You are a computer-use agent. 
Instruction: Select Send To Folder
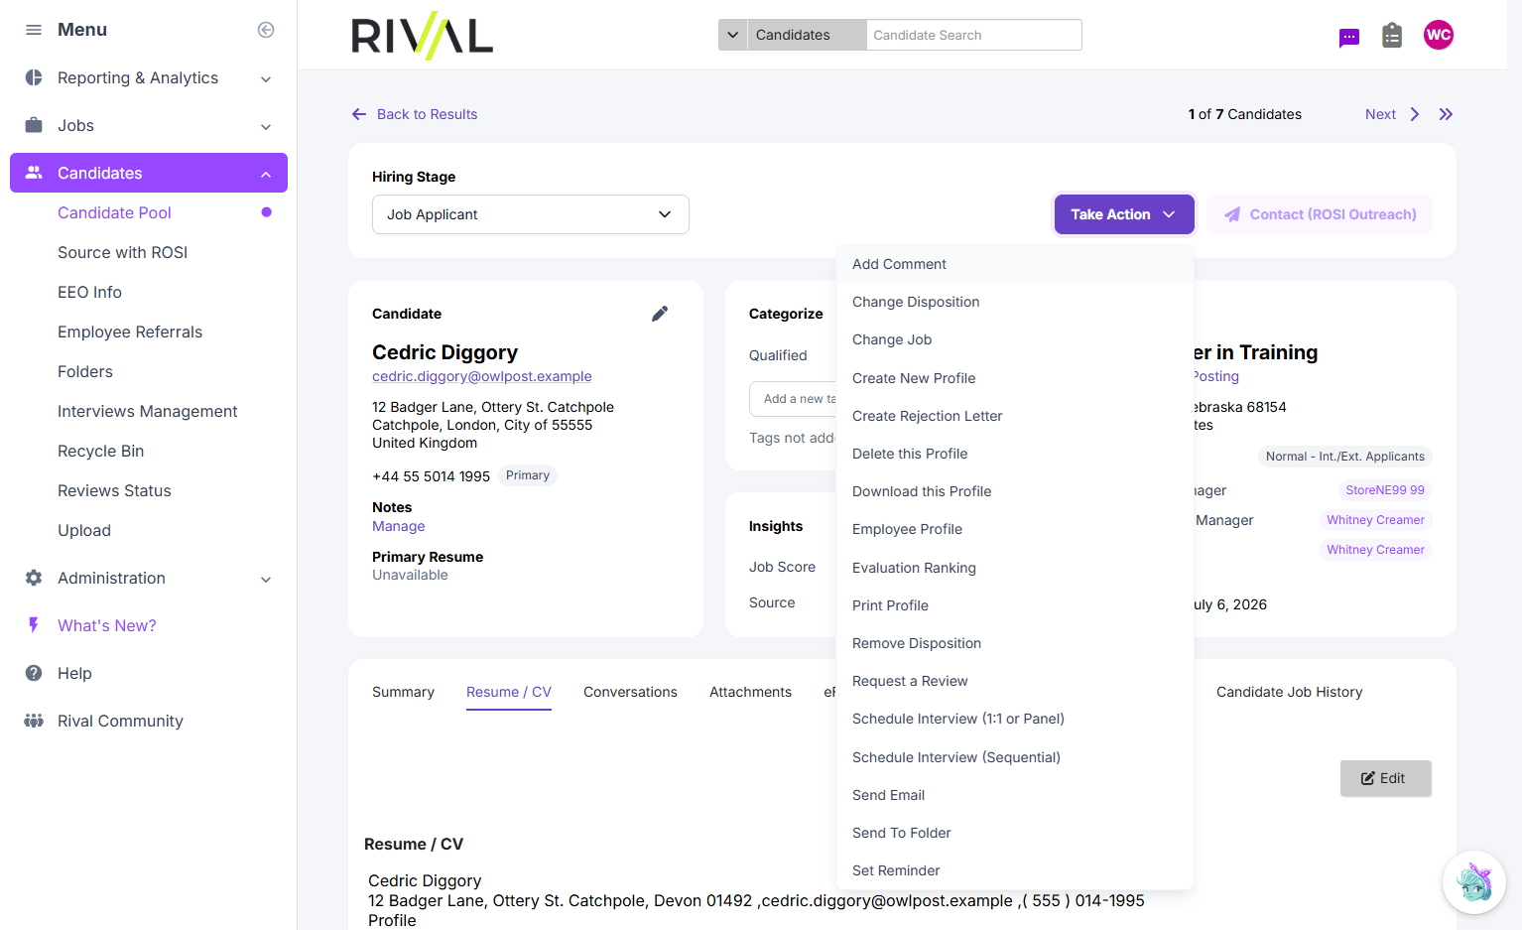coord(1015,833)
